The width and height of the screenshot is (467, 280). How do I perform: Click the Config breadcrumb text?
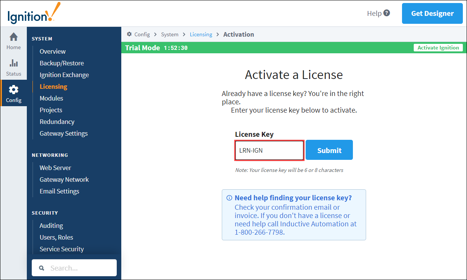click(x=142, y=34)
